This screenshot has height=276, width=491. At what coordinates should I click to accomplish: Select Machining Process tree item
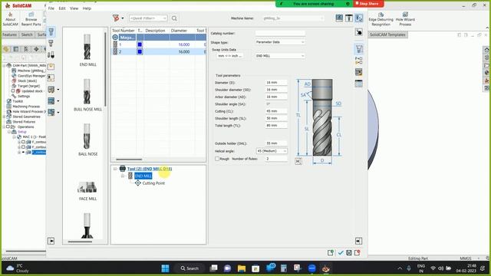coord(25,107)
